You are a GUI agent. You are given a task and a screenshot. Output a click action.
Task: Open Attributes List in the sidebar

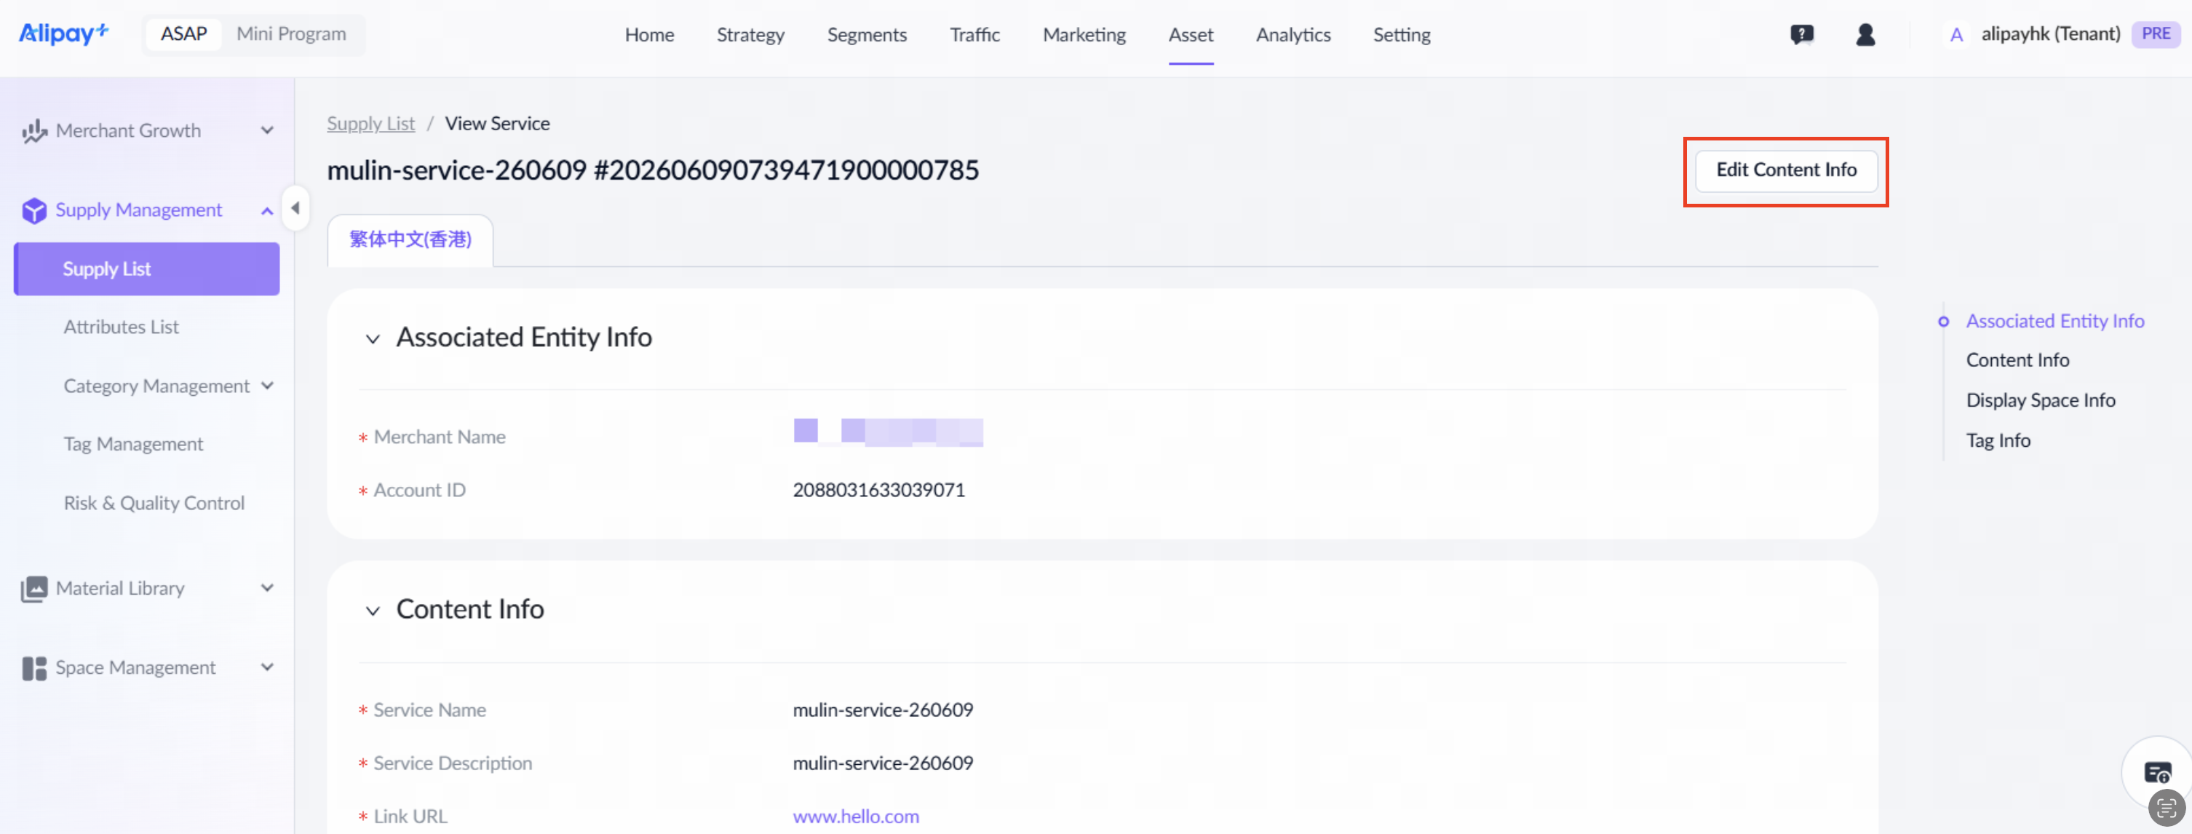click(x=121, y=327)
